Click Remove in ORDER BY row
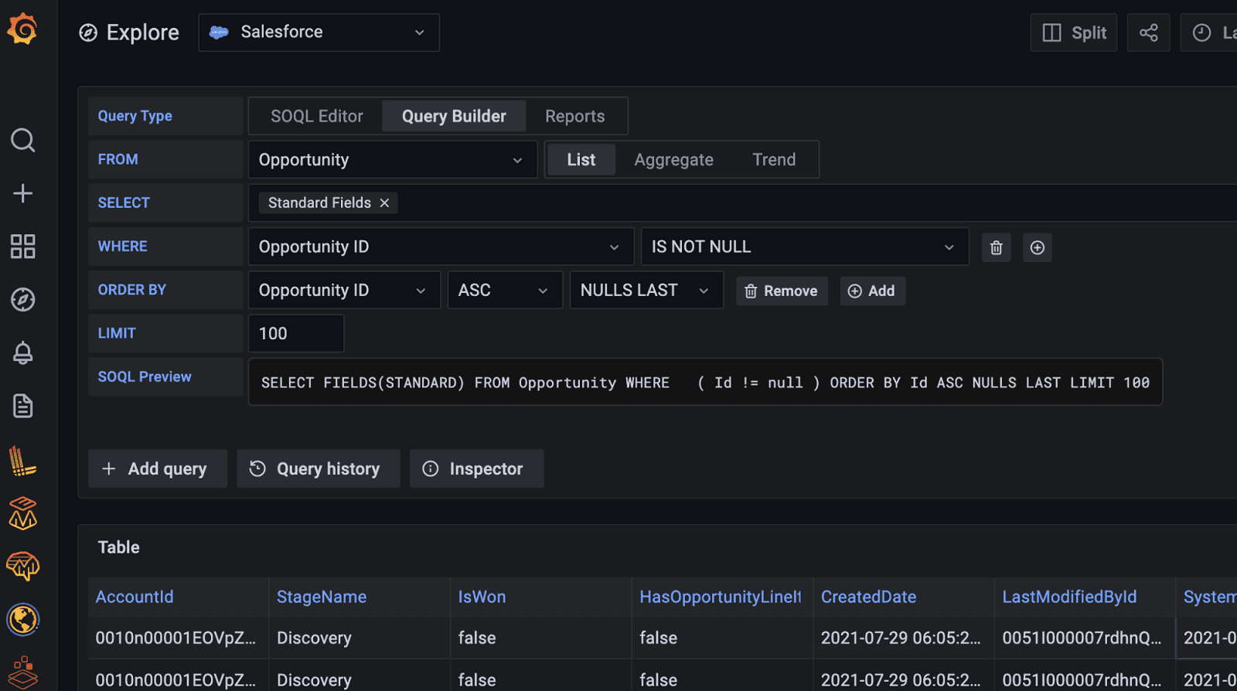Screen dimensions: 1237x691 pos(782,291)
